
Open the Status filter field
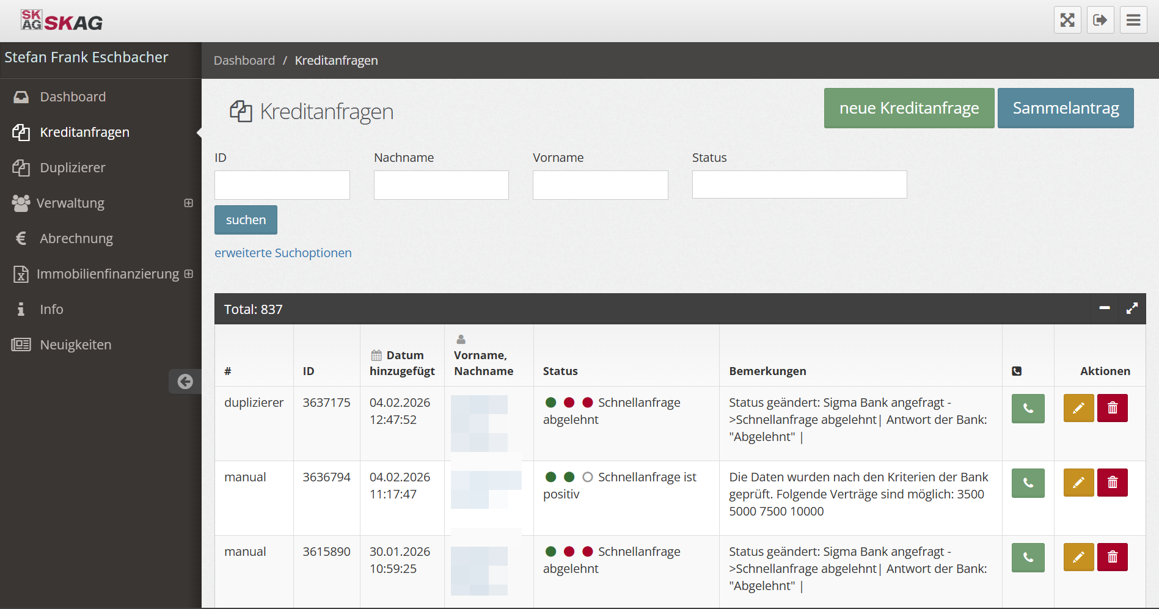pos(799,184)
